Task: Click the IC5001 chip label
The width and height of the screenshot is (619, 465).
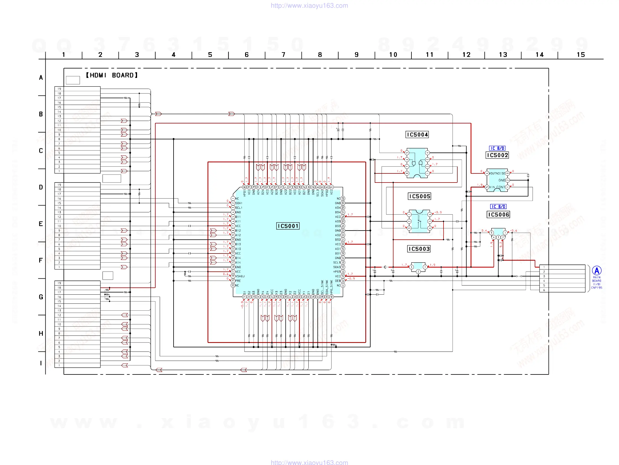Action: click(288, 226)
